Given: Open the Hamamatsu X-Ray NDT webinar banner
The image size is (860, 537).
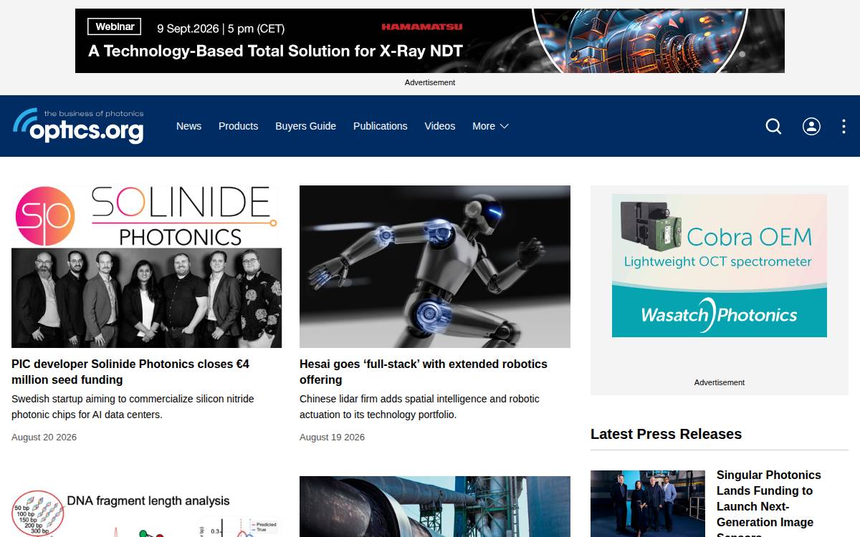Looking at the screenshot, I should click(x=430, y=41).
